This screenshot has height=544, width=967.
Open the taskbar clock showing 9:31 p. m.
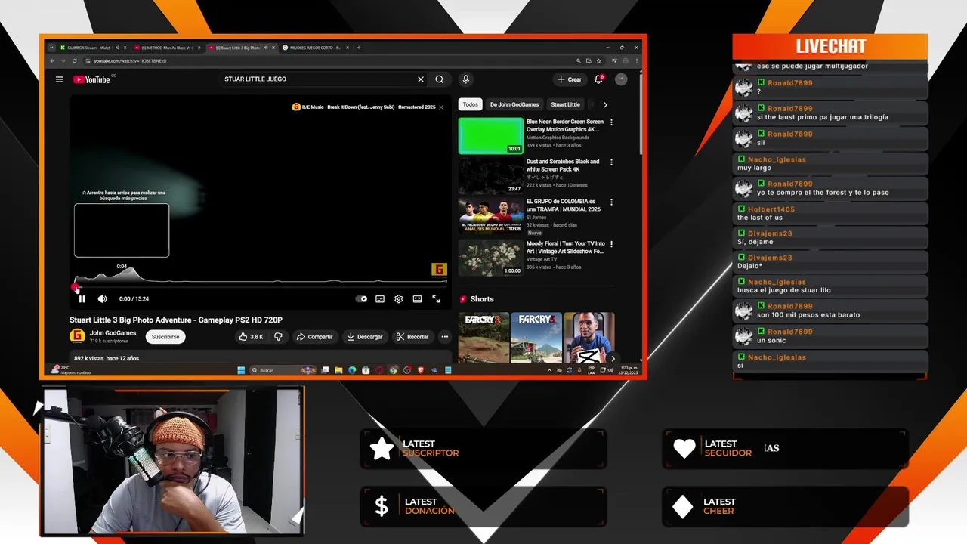coord(629,370)
